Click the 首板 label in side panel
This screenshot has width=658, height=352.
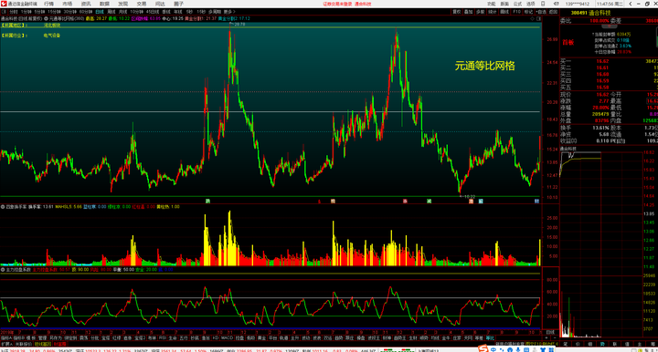[x=568, y=43]
